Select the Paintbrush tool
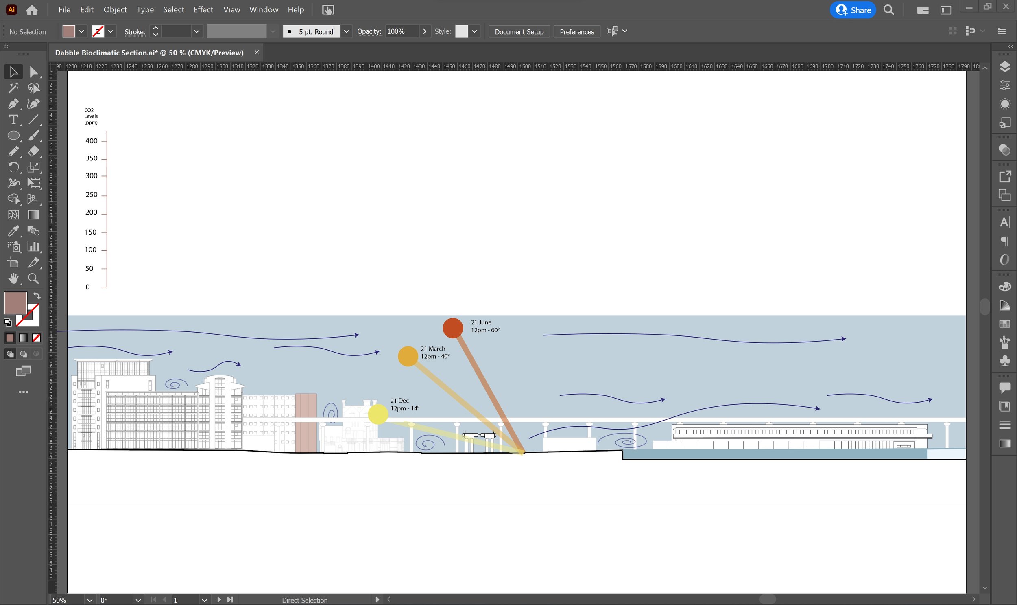This screenshot has height=605, width=1017. (x=33, y=135)
